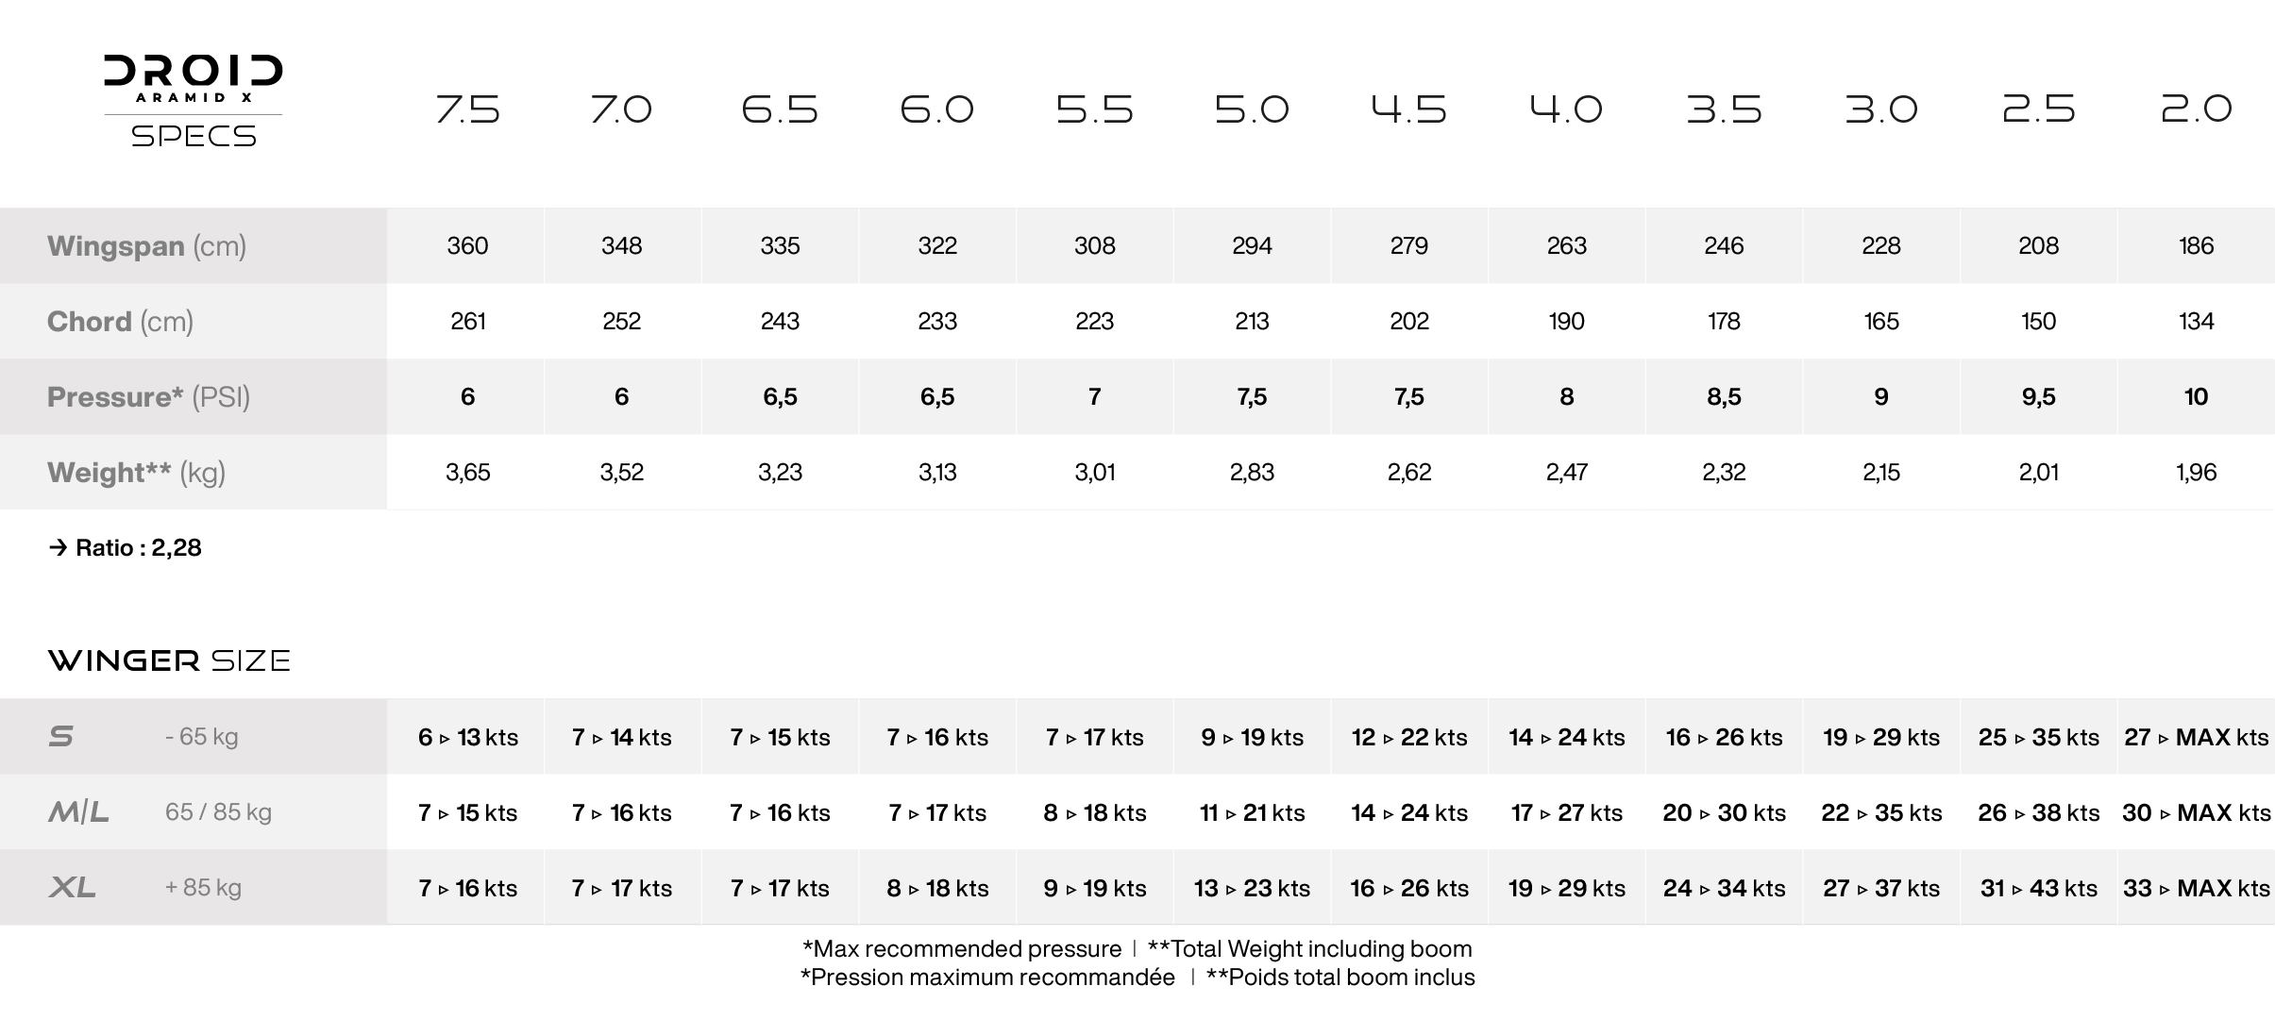2275x1019 pixels.
Task: Click the Max recommended pressure footnote
Action: (x=962, y=949)
